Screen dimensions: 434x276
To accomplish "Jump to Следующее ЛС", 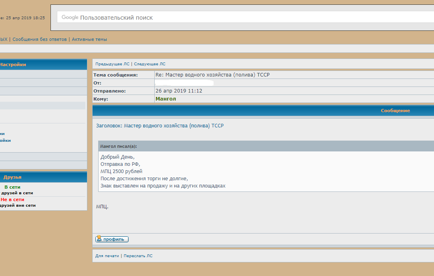I will 149,64.
